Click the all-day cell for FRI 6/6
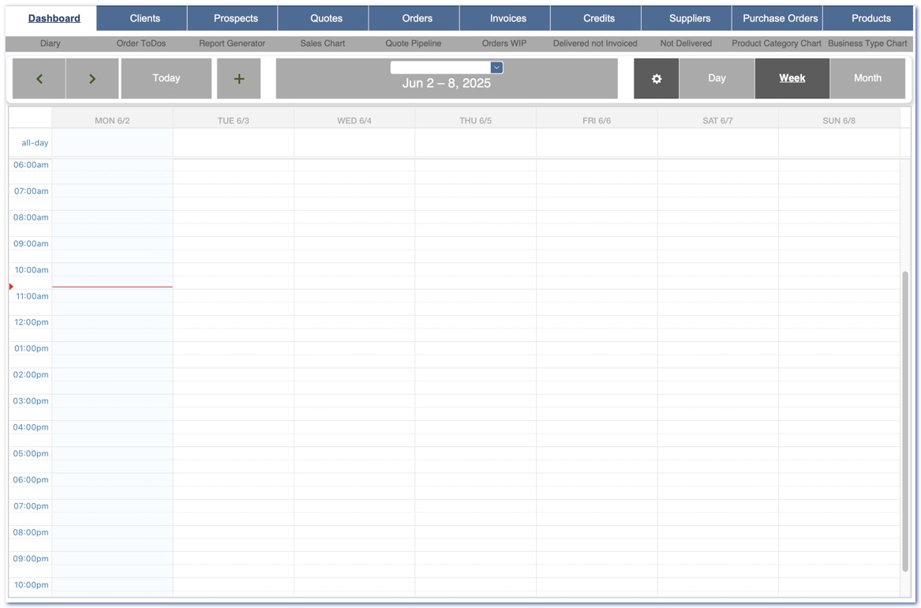 (597, 143)
